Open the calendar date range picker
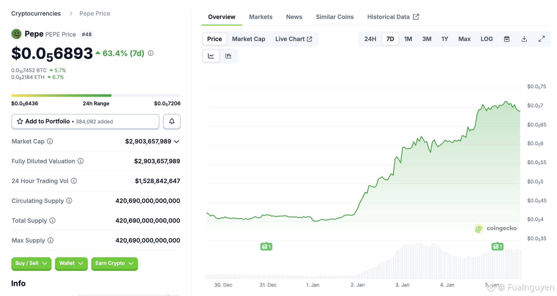Viewport: 557px width, 296px height. click(x=507, y=39)
